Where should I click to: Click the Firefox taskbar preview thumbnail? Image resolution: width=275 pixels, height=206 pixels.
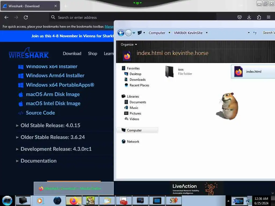74,189
